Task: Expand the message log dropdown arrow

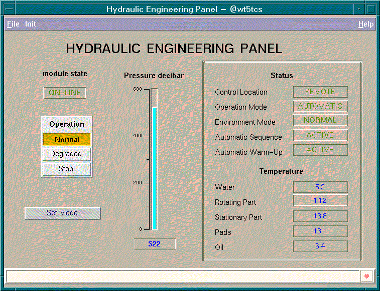Action: pos(366,276)
